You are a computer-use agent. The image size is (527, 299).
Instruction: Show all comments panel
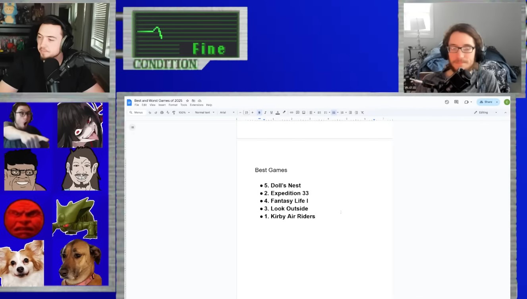coord(456,102)
